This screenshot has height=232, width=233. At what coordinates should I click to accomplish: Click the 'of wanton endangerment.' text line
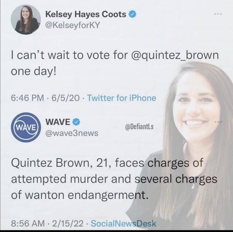80,195
